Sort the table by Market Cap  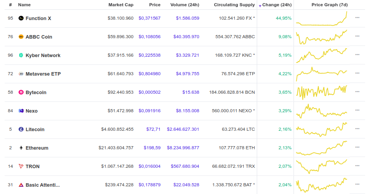tap(121, 5)
